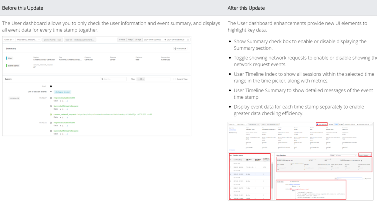Viewport: 377px width, 202px height.
Task: Click the copy icon in User Timeline summary
Action: [x=361, y=161]
